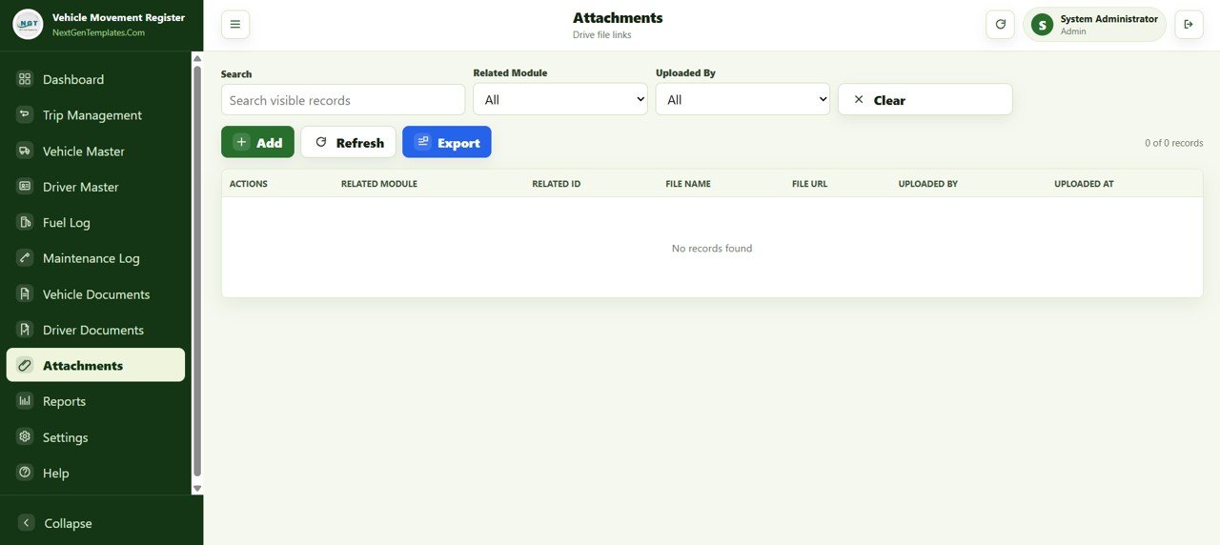The width and height of the screenshot is (1220, 545).
Task: Click the Driver Master ID card icon
Action: pos(25,187)
